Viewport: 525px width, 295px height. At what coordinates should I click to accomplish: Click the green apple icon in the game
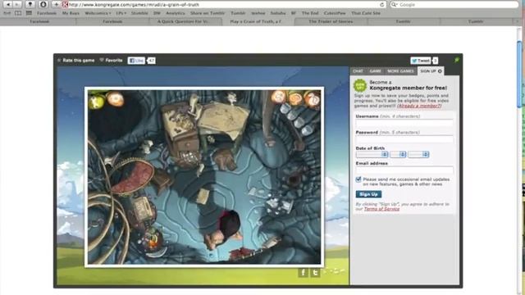tap(97, 101)
